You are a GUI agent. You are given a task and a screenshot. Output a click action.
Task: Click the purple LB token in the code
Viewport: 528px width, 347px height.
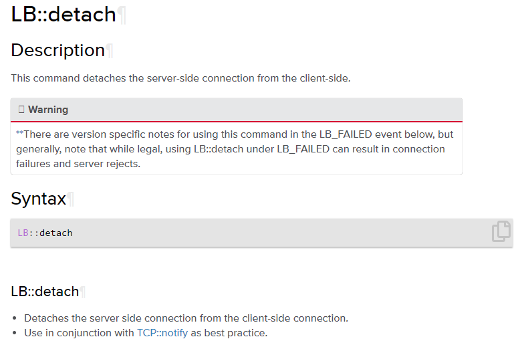point(23,233)
